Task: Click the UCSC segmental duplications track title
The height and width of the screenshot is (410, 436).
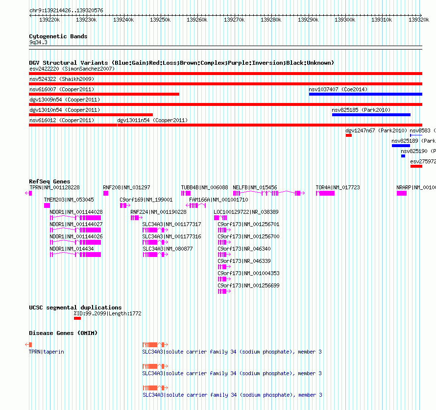Action: (x=75, y=307)
